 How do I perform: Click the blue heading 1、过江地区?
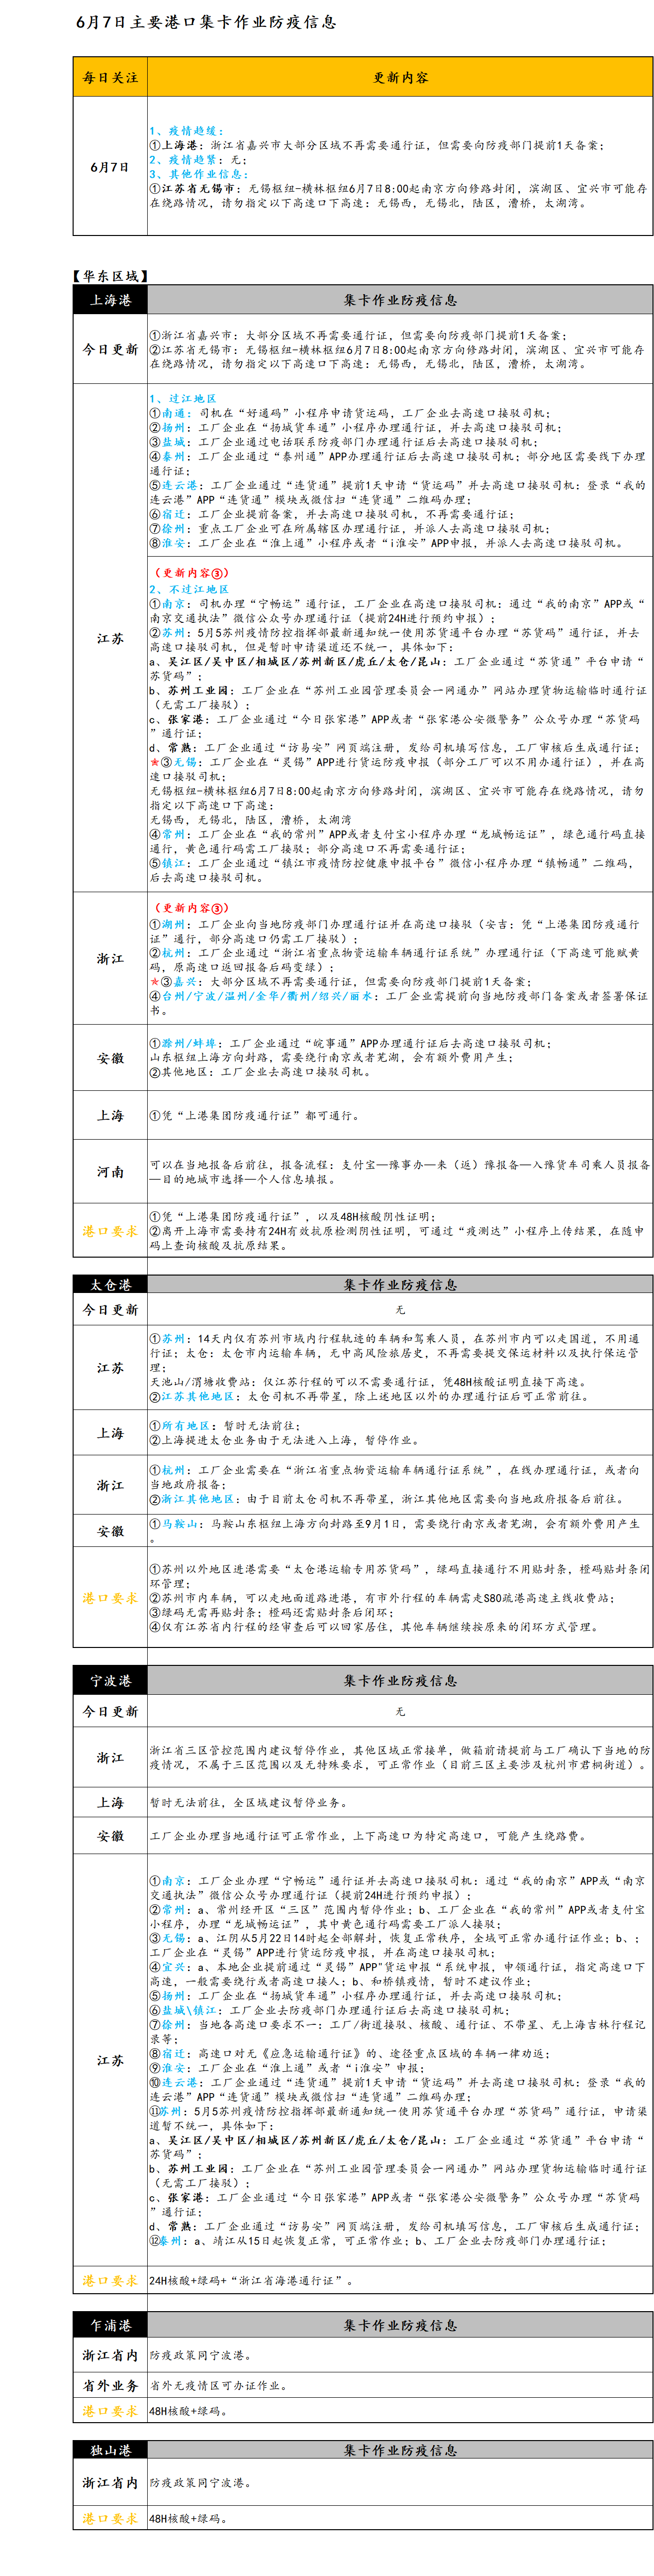tap(183, 398)
